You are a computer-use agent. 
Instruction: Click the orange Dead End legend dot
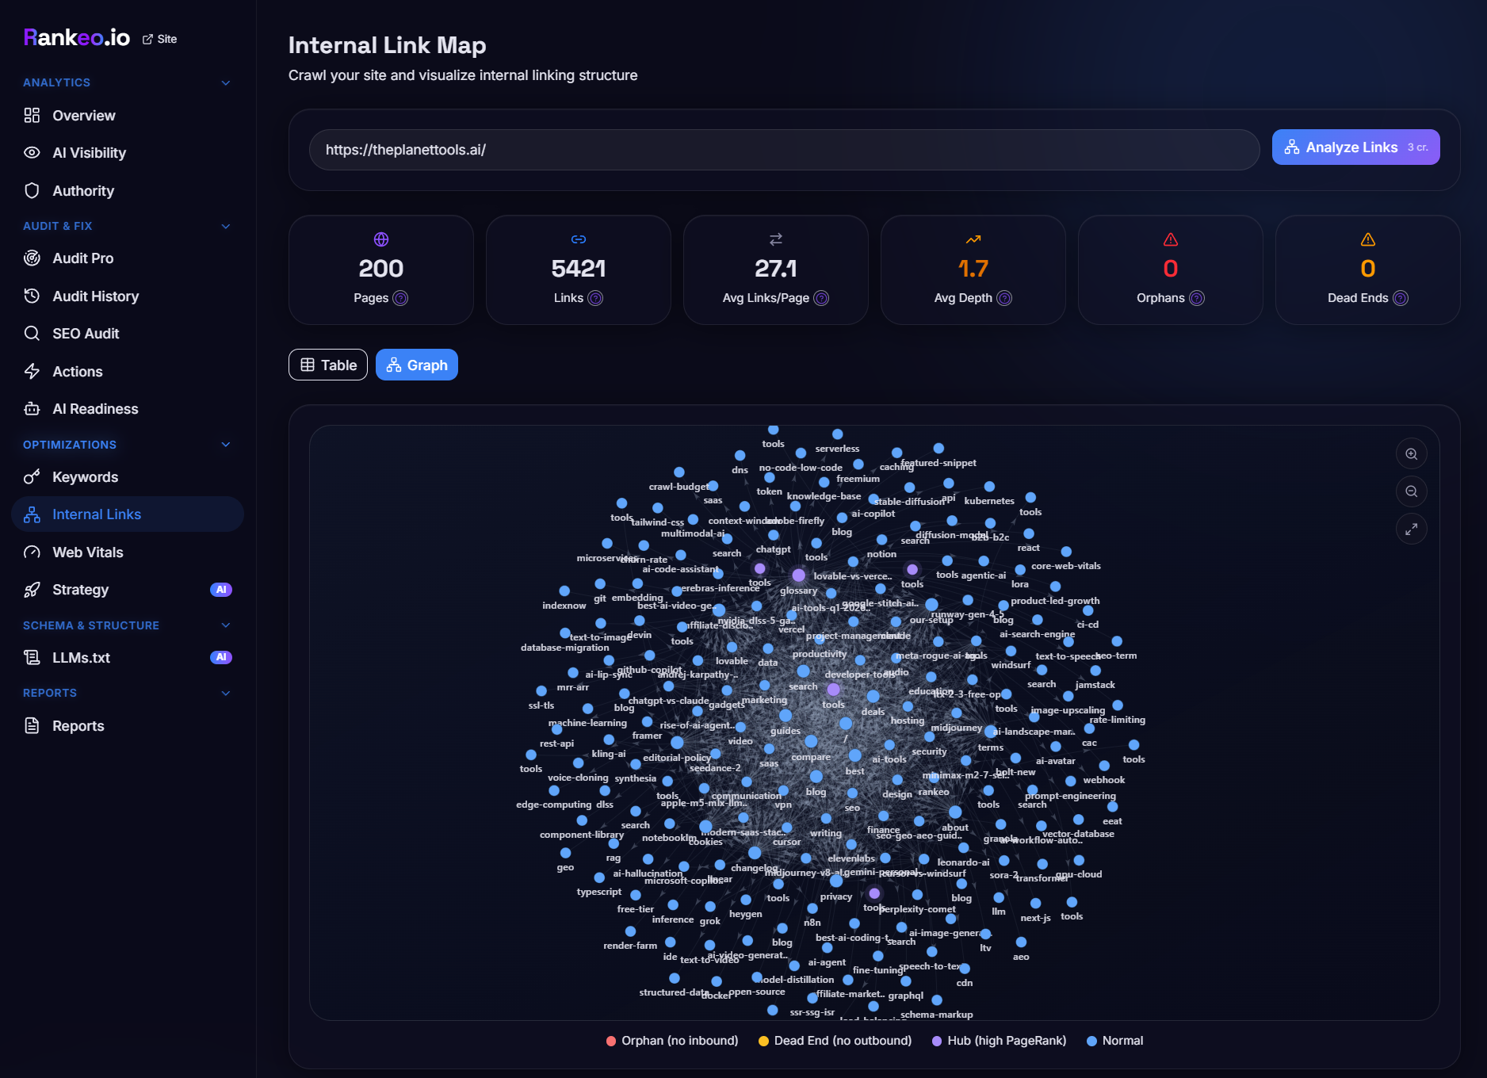pos(762,1040)
